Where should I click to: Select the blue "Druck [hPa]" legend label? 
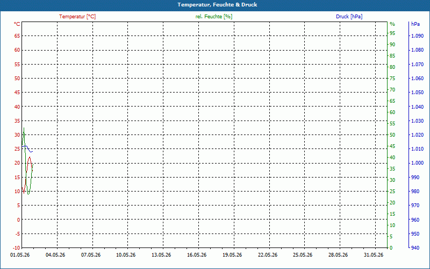pos(349,17)
